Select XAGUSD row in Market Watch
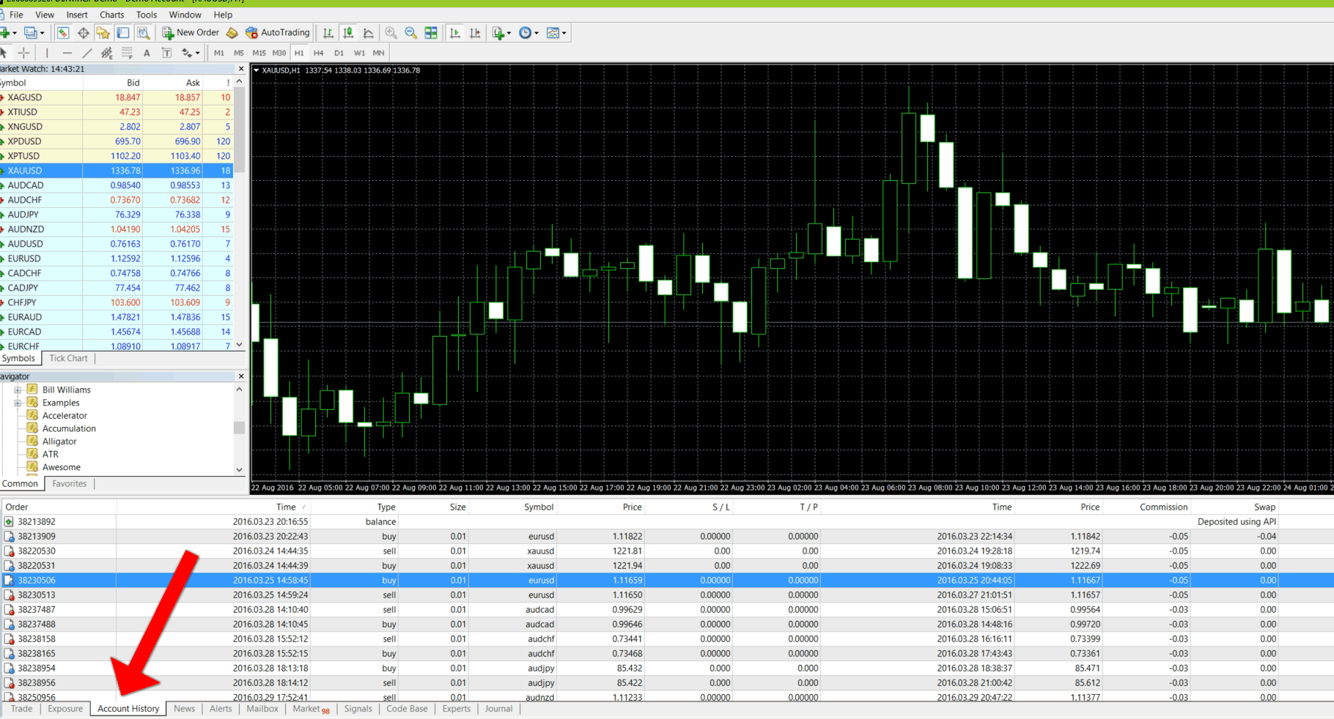 tap(116, 97)
